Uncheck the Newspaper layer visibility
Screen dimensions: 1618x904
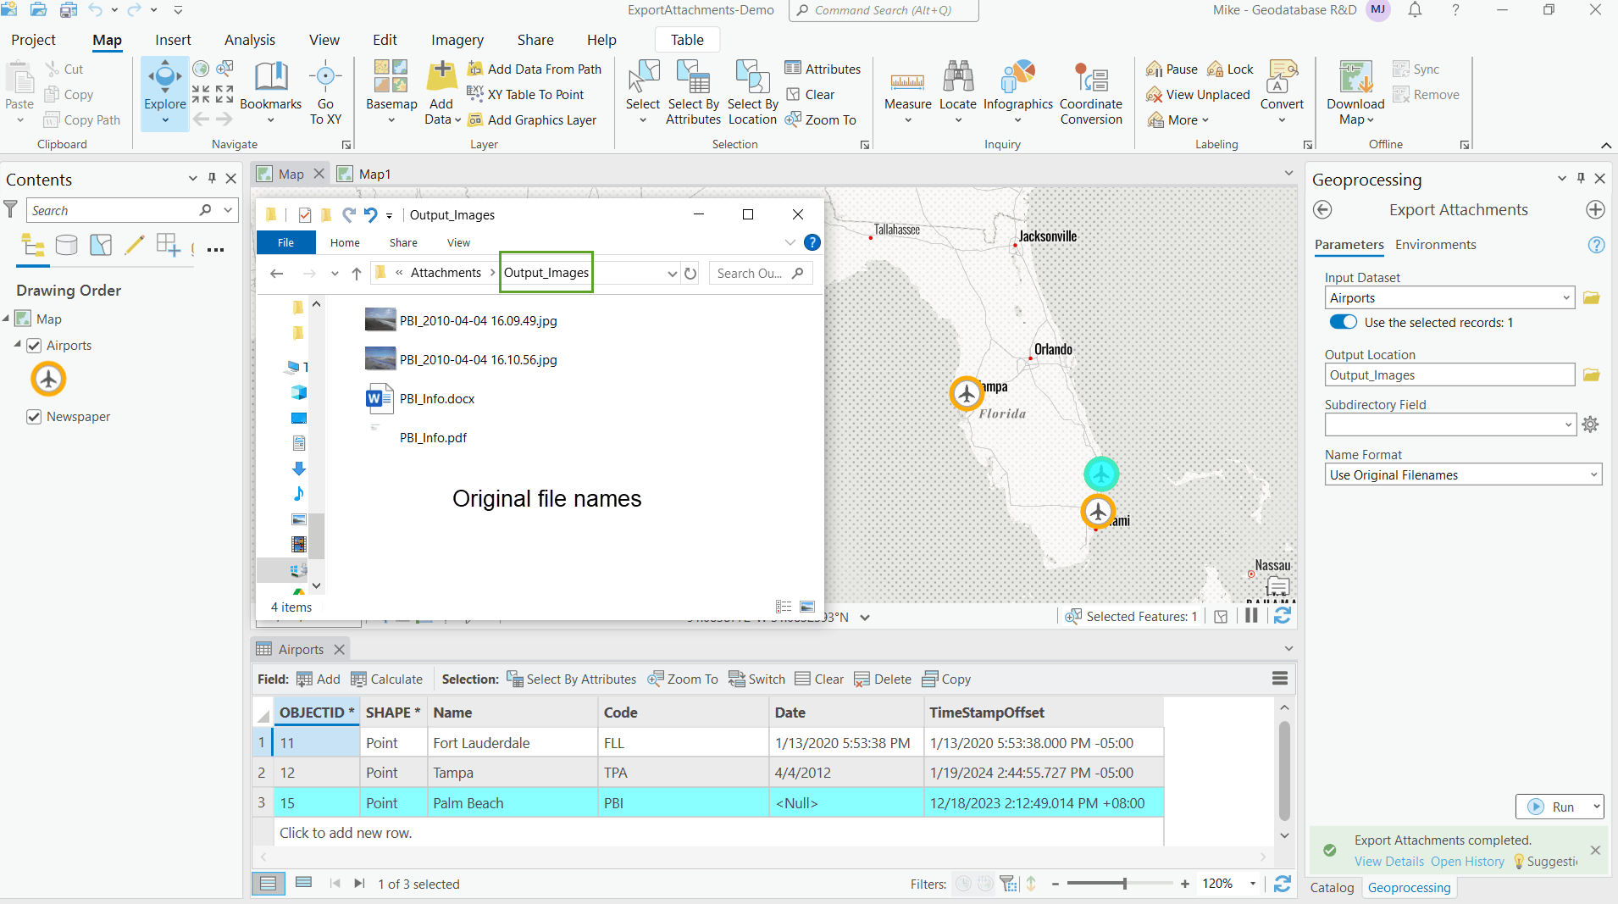pos(34,416)
